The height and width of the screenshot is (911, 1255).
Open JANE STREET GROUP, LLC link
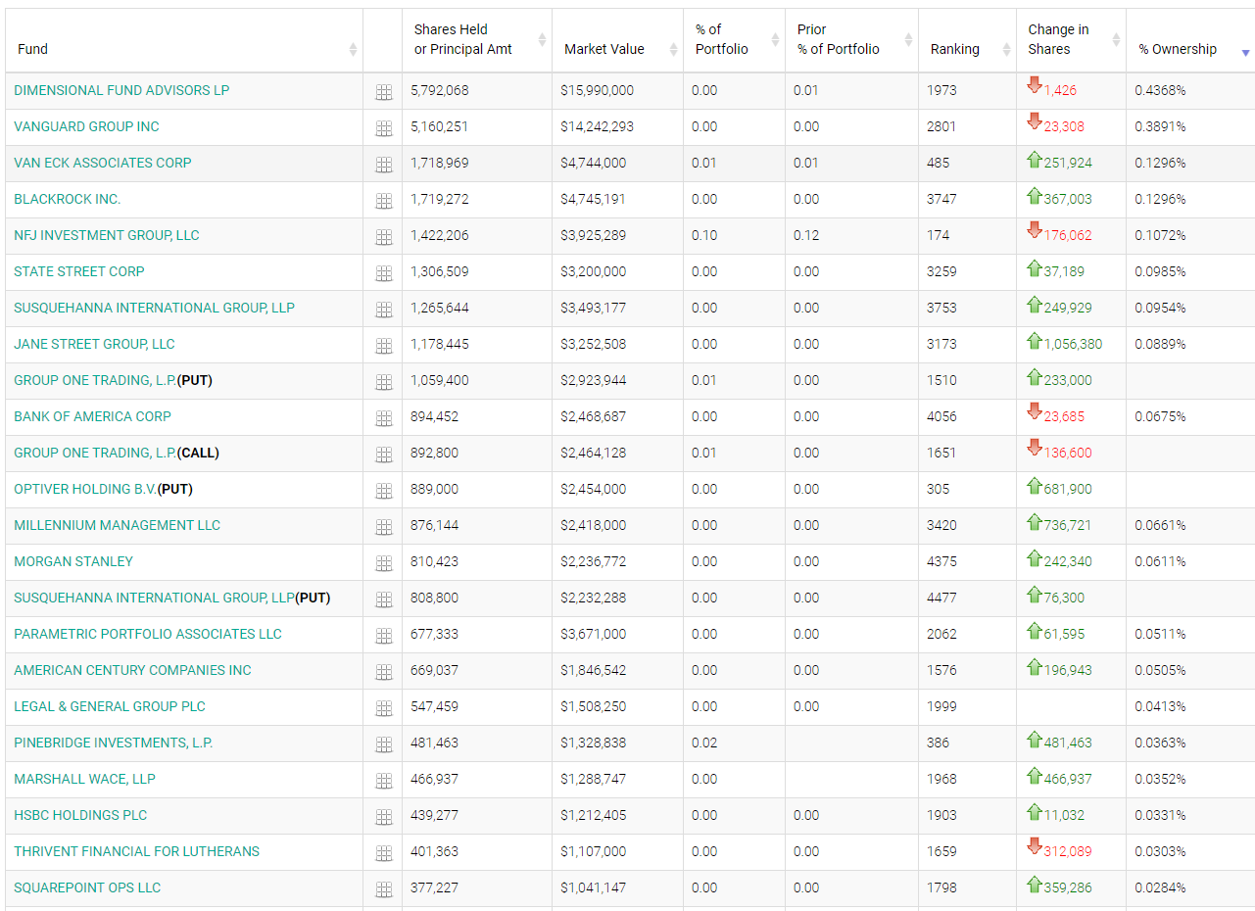click(x=94, y=344)
